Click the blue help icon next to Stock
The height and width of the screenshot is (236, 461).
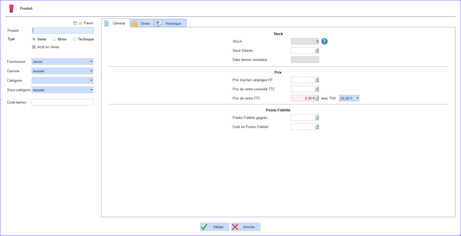[x=324, y=41]
